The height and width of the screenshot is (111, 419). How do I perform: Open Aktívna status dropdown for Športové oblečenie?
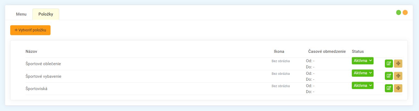pyautogui.click(x=363, y=61)
